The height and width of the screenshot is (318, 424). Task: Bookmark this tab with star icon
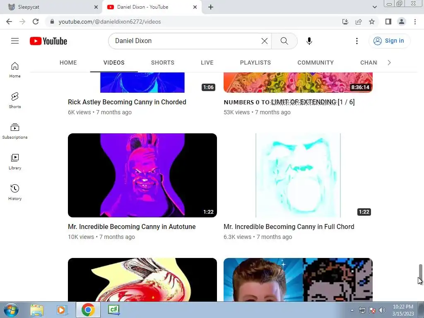(372, 22)
